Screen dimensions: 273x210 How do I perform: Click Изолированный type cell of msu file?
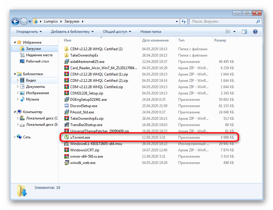[x=193, y=144]
